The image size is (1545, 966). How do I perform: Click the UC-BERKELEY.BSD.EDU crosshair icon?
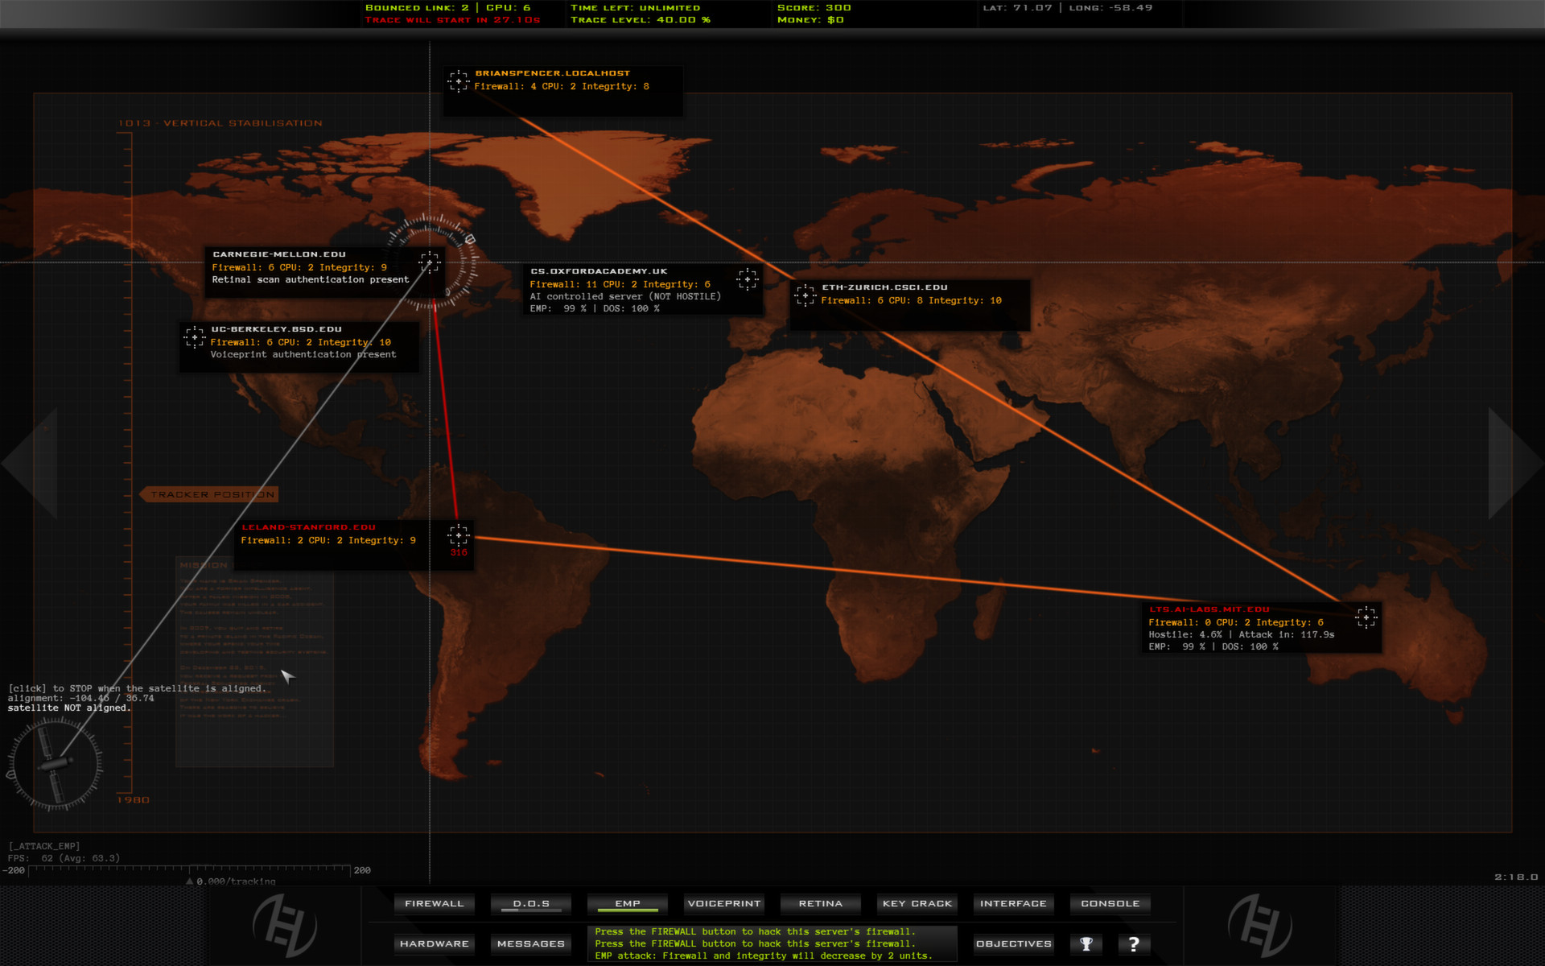click(195, 338)
